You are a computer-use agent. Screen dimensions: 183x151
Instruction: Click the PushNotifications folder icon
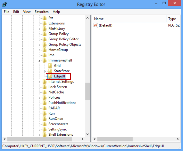tap(45, 103)
